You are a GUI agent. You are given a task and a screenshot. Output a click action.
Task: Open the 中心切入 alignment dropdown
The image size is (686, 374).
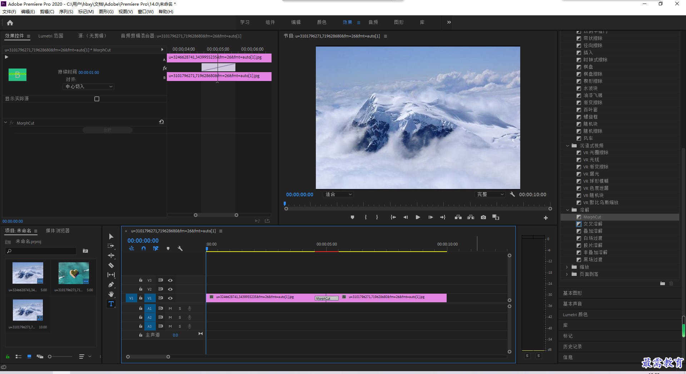89,87
